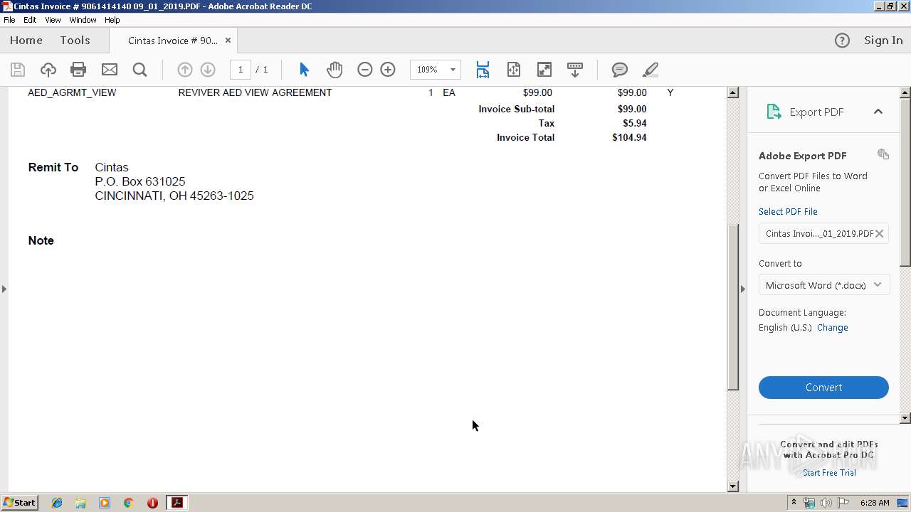Click the REVIVER AED VIEW AGREEMENT text
Image resolution: width=911 pixels, height=512 pixels.
coord(255,92)
